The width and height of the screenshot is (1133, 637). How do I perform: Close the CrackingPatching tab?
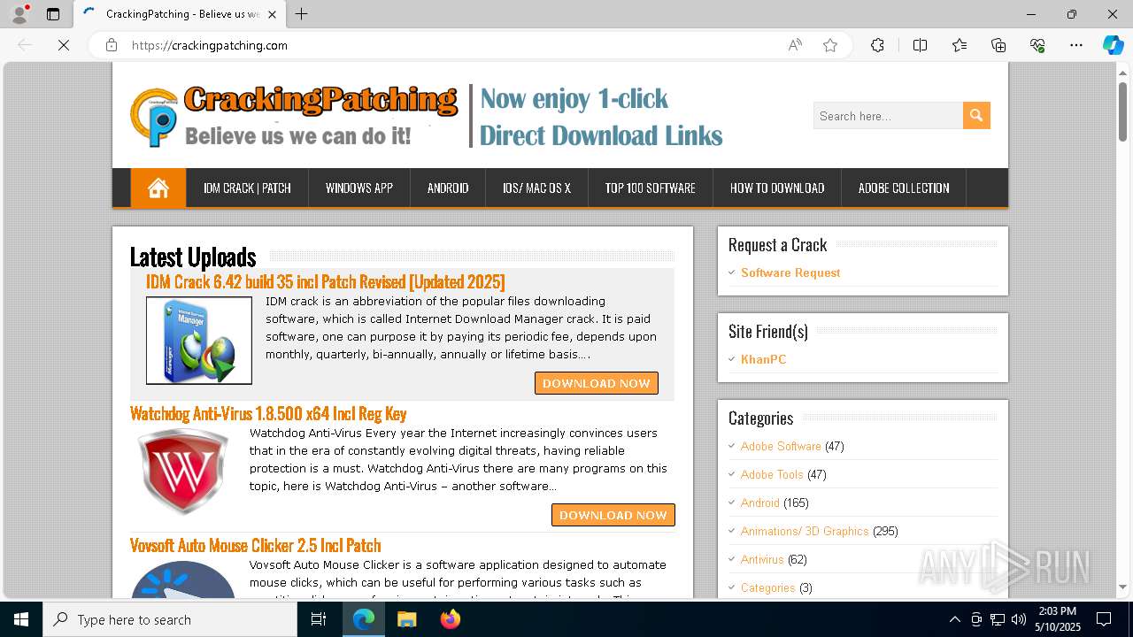click(273, 14)
